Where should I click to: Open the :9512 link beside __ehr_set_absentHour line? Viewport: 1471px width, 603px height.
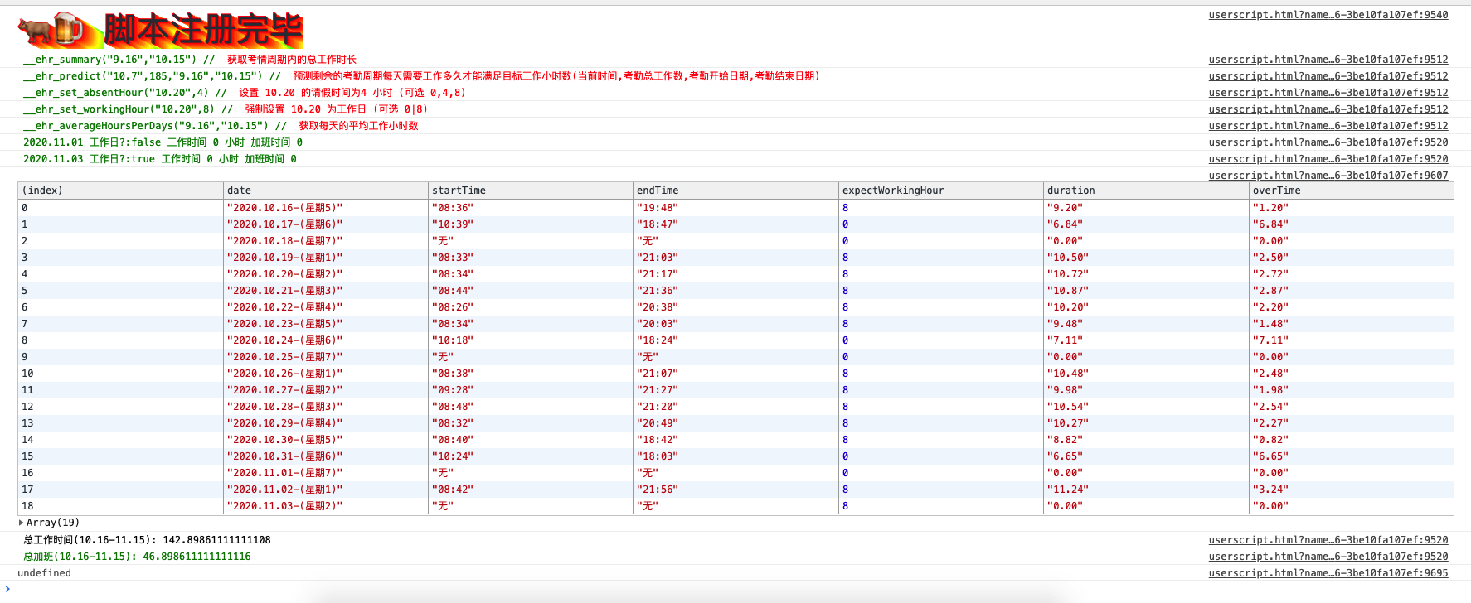pyautogui.click(x=1328, y=93)
